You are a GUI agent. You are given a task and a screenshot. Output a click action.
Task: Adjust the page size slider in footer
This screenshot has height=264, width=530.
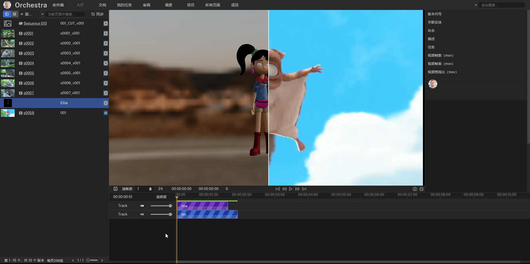92,260
